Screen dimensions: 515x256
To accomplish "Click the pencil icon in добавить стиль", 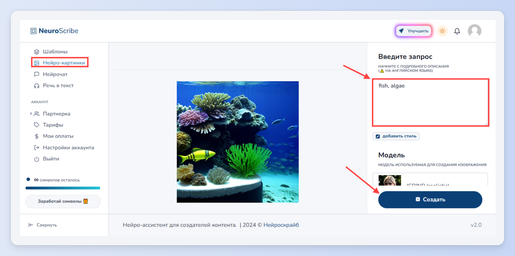I will pos(378,136).
